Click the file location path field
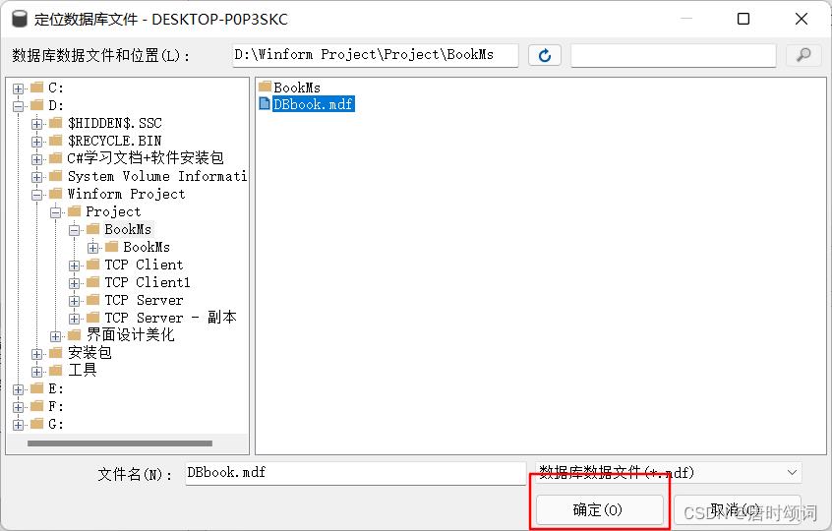 tap(375, 55)
